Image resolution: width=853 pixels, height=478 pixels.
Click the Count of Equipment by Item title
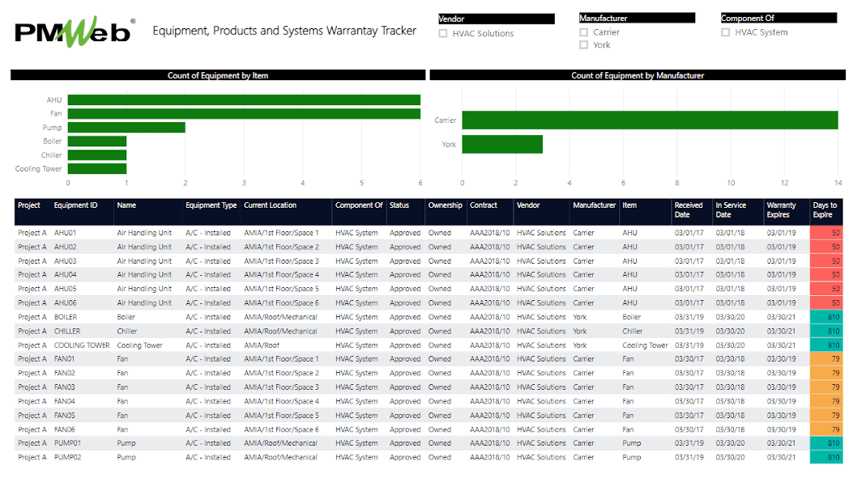coord(218,75)
